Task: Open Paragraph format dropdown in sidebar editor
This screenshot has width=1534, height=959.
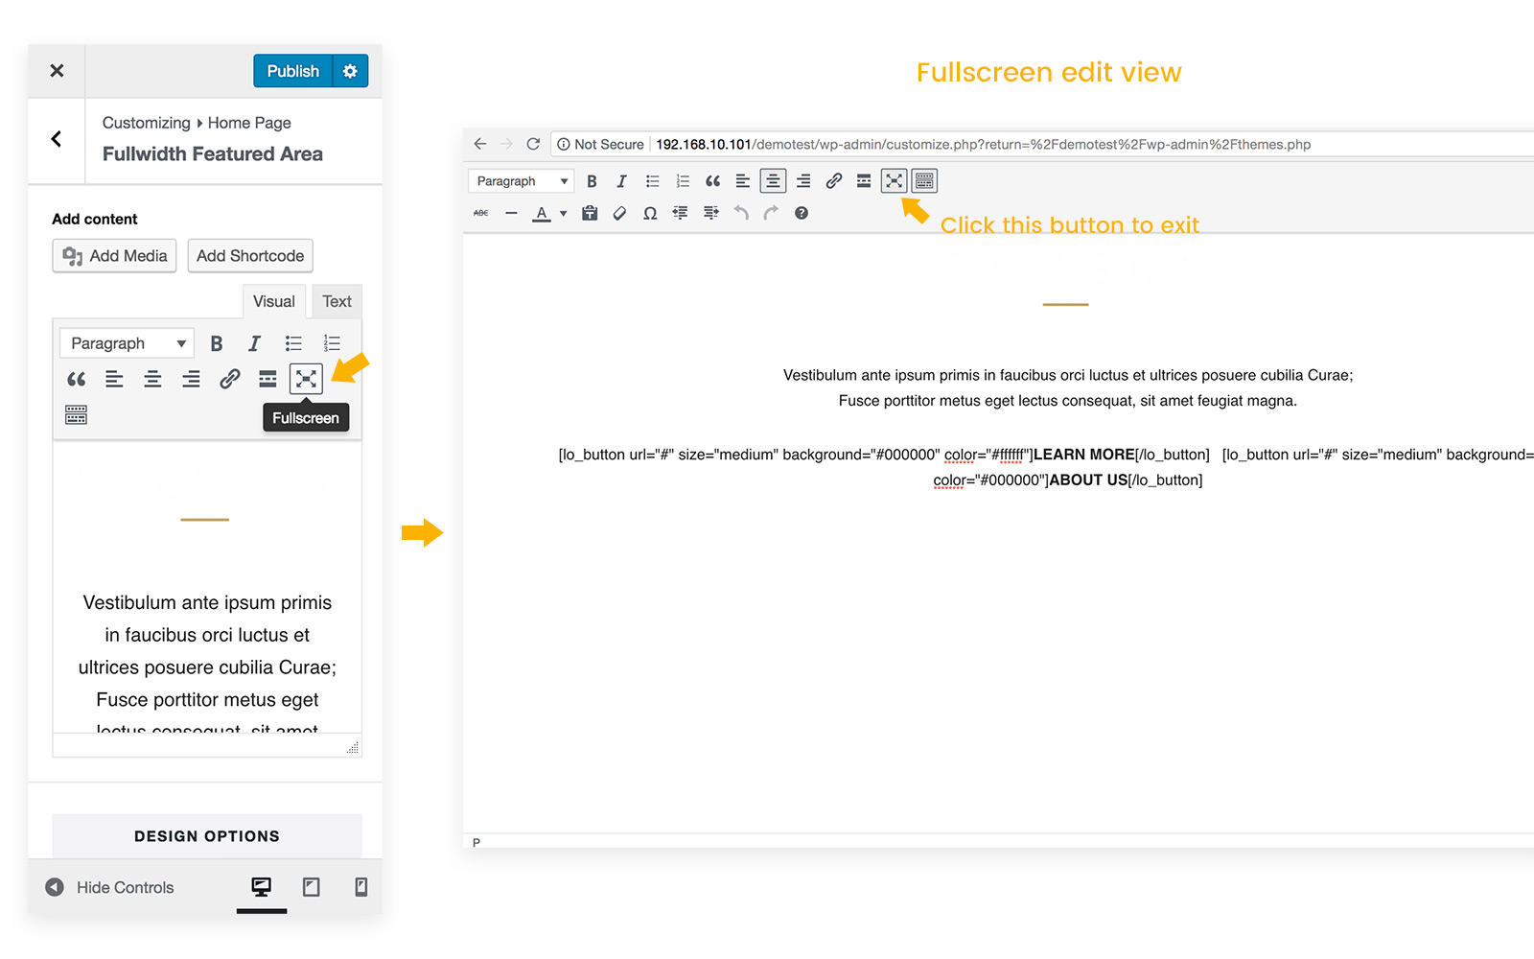Action: click(x=127, y=343)
